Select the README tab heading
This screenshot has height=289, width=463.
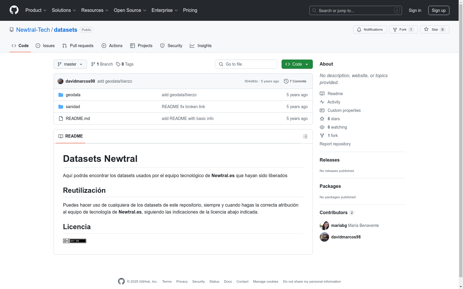click(x=71, y=136)
